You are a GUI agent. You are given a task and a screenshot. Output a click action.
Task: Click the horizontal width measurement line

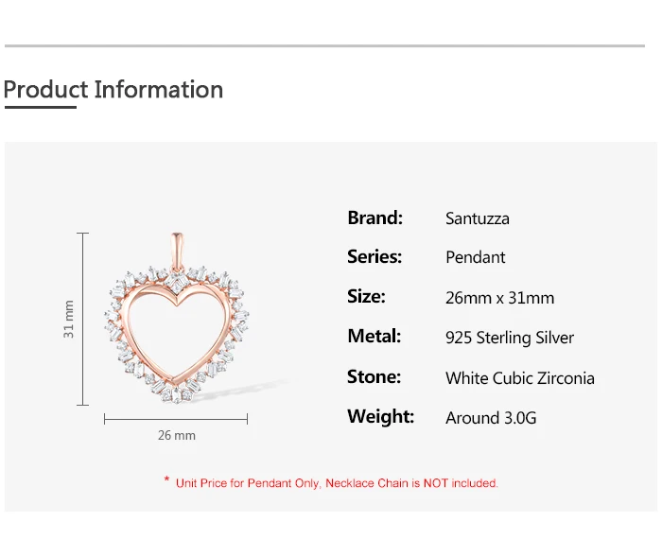pos(176,419)
